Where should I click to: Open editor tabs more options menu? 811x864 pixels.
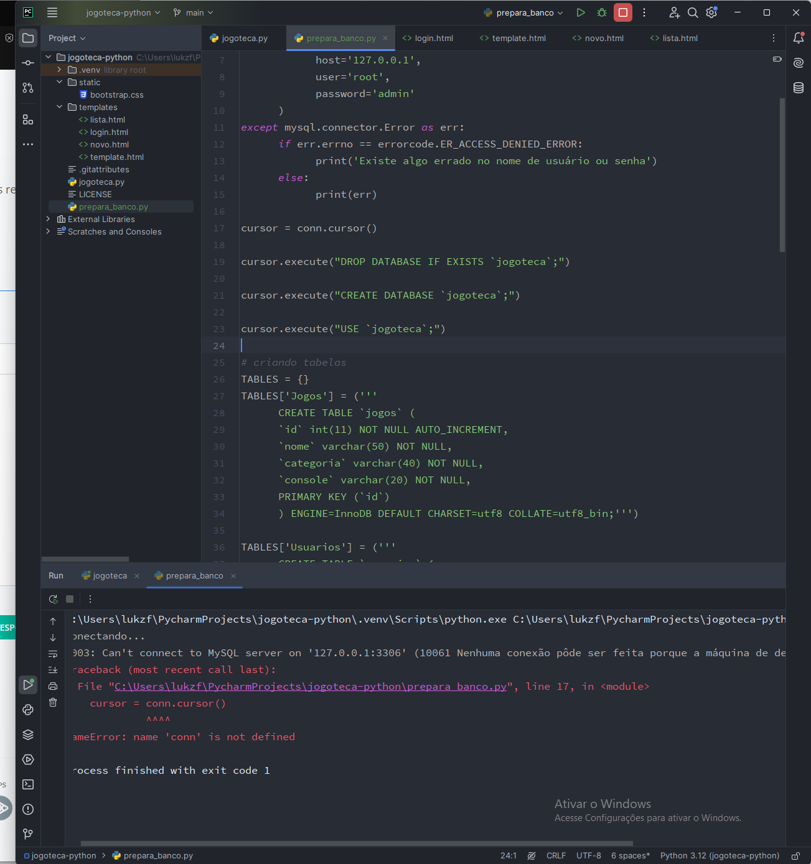point(774,38)
